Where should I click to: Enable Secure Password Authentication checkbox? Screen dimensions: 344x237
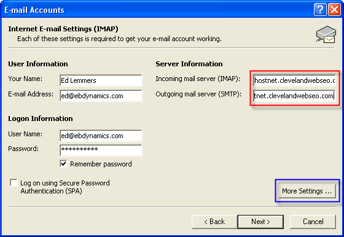[x=14, y=182]
